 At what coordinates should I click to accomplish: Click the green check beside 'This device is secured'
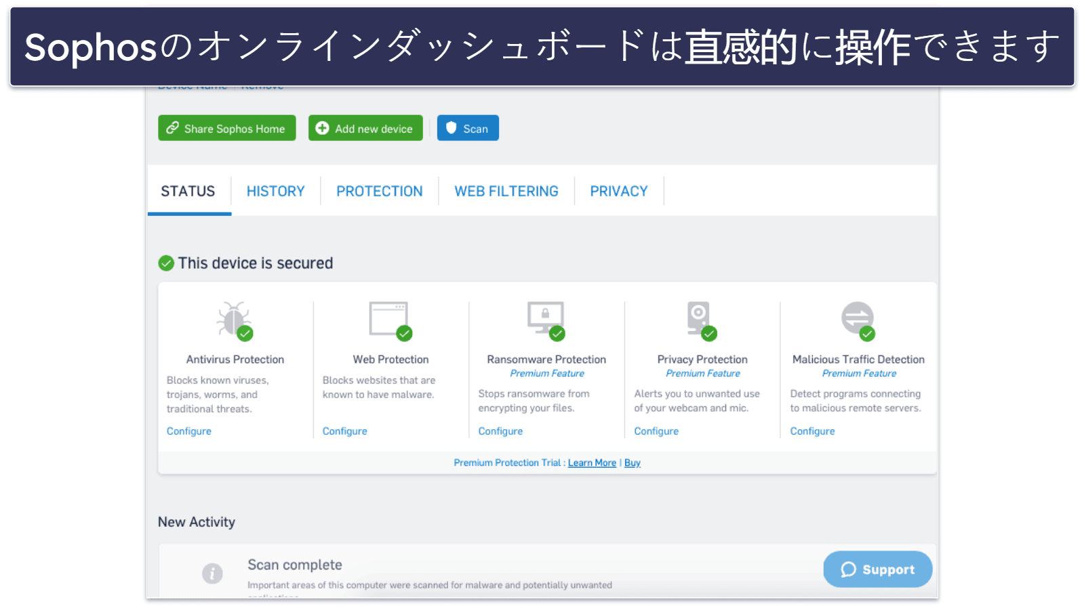pos(166,263)
